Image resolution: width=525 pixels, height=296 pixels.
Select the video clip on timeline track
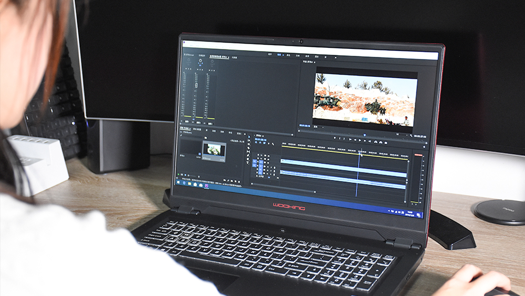[344, 167]
